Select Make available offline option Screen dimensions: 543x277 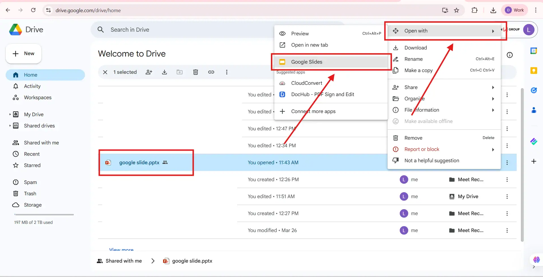(x=428, y=121)
